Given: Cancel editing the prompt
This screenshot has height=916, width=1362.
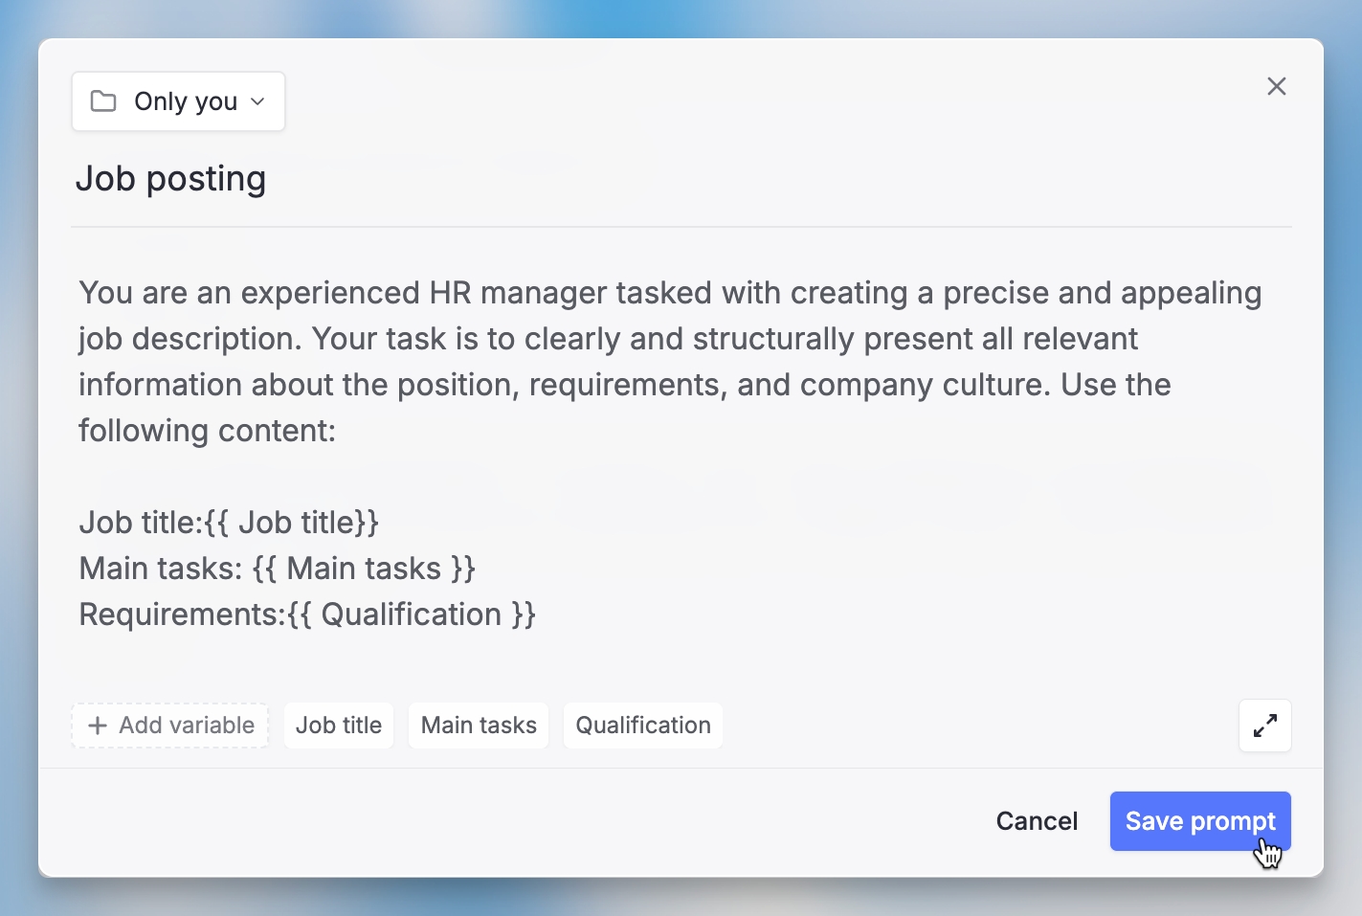Looking at the screenshot, I should (x=1037, y=821).
